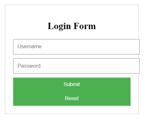
Task: Clear the form using Reset
Action: pos(72,98)
